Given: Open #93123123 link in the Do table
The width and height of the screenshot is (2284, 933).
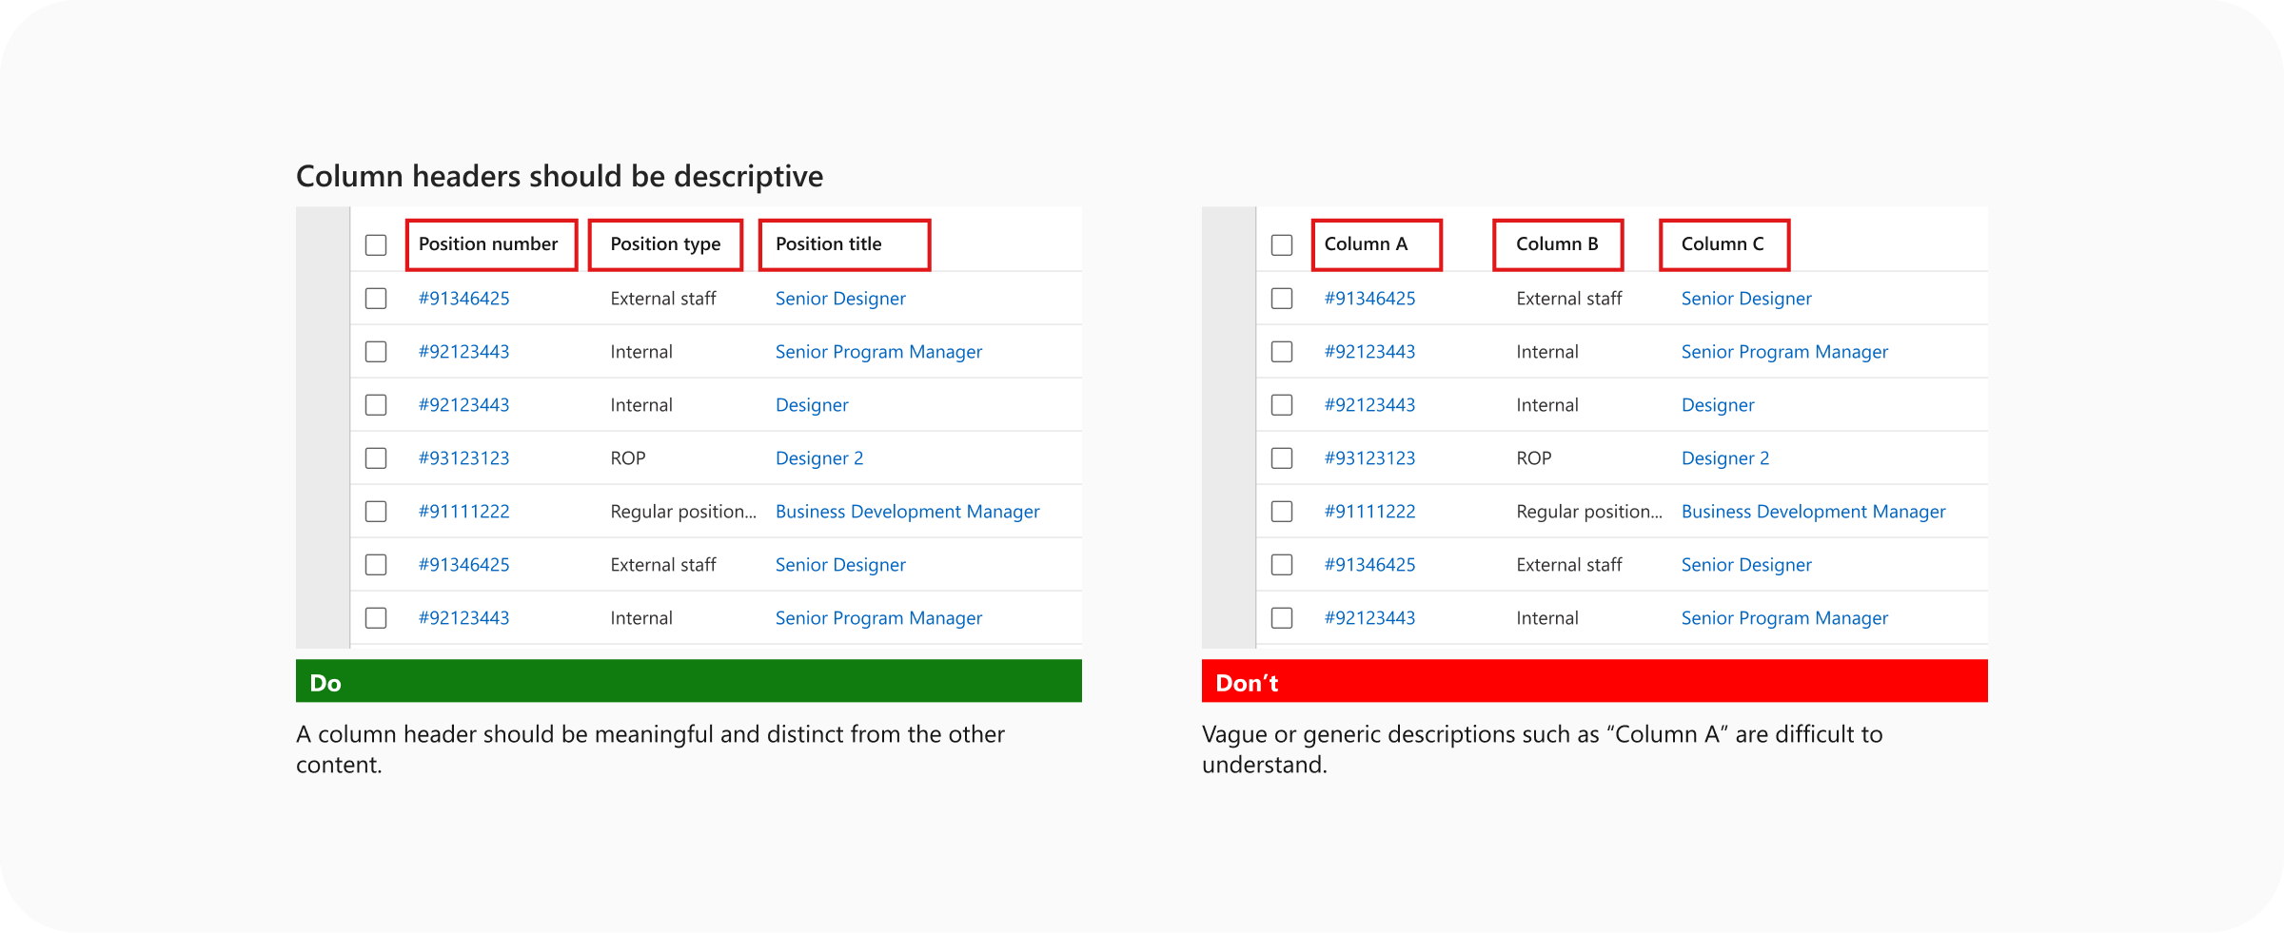Looking at the screenshot, I should coord(464,458).
